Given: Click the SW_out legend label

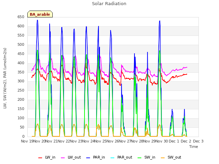Looking at the screenshot, I should [174, 157].
